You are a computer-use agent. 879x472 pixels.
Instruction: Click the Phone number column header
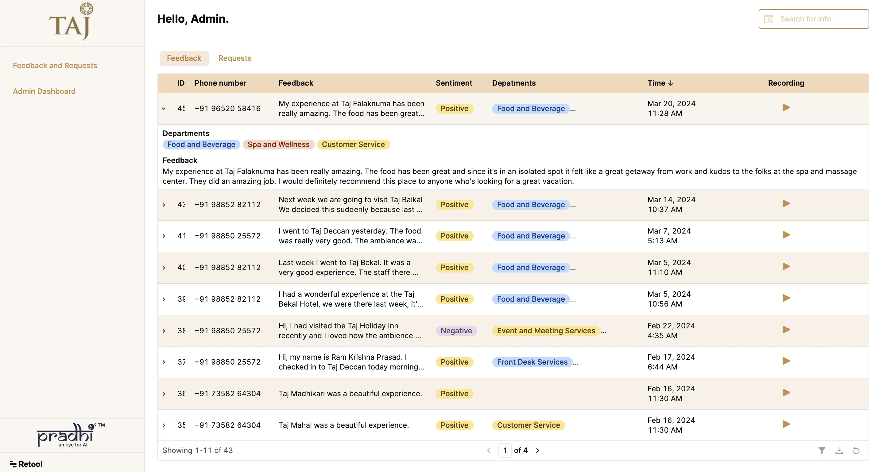(x=220, y=83)
